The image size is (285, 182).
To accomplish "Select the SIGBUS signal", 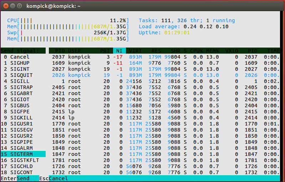I will (x=23, y=105).
